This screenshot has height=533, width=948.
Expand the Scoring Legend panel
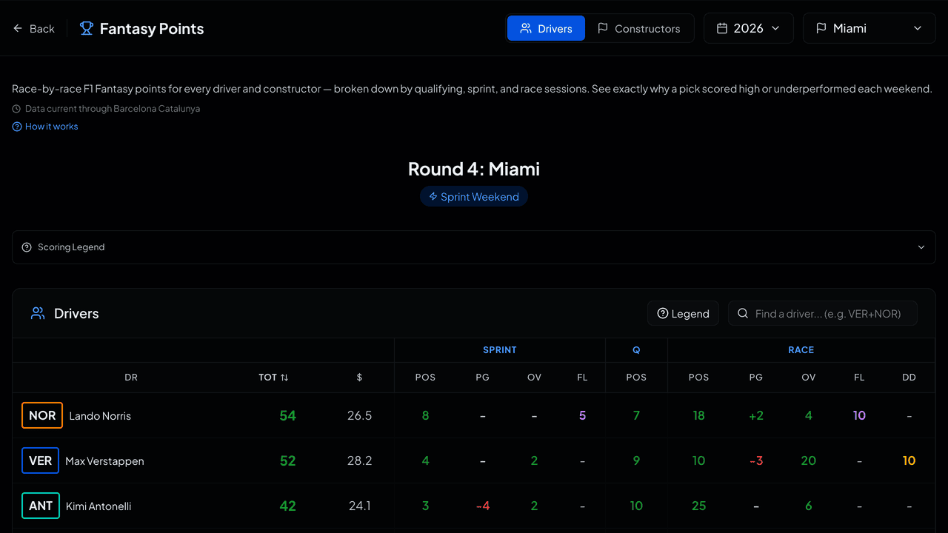(474, 247)
